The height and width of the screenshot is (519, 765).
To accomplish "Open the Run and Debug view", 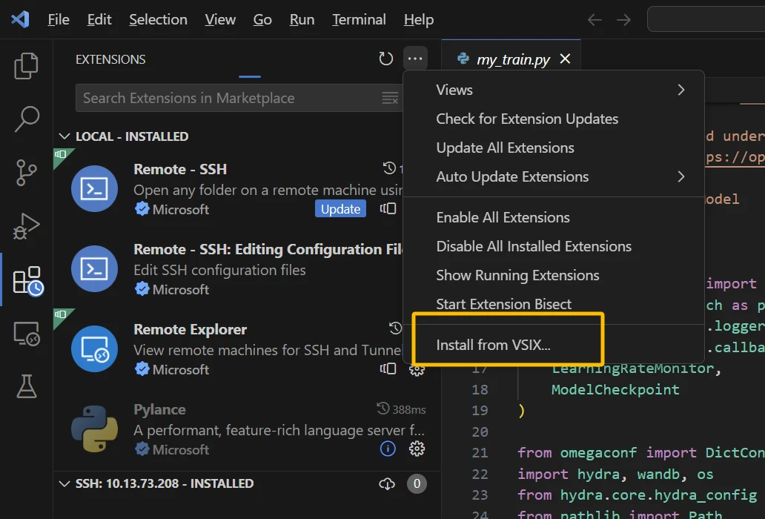I will pyautogui.click(x=27, y=226).
